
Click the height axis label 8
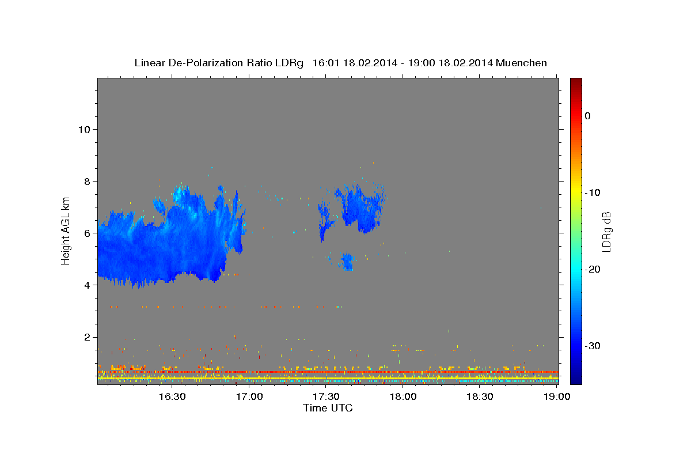[86, 181]
